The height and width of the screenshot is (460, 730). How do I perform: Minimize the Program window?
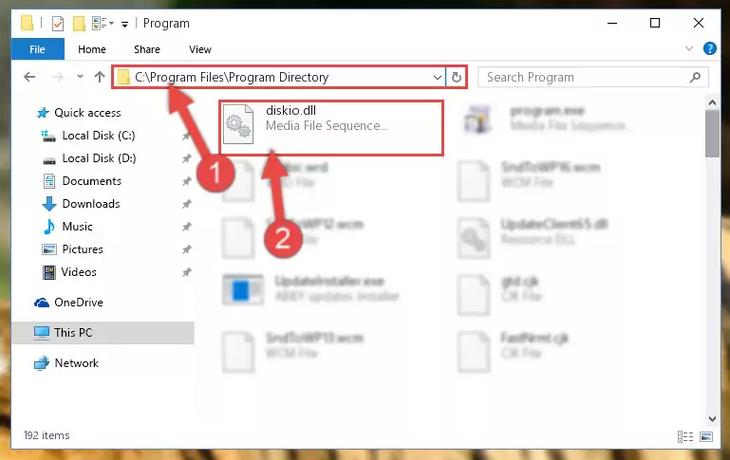click(x=612, y=23)
